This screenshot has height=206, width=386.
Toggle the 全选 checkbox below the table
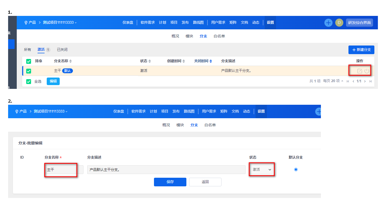(29, 81)
